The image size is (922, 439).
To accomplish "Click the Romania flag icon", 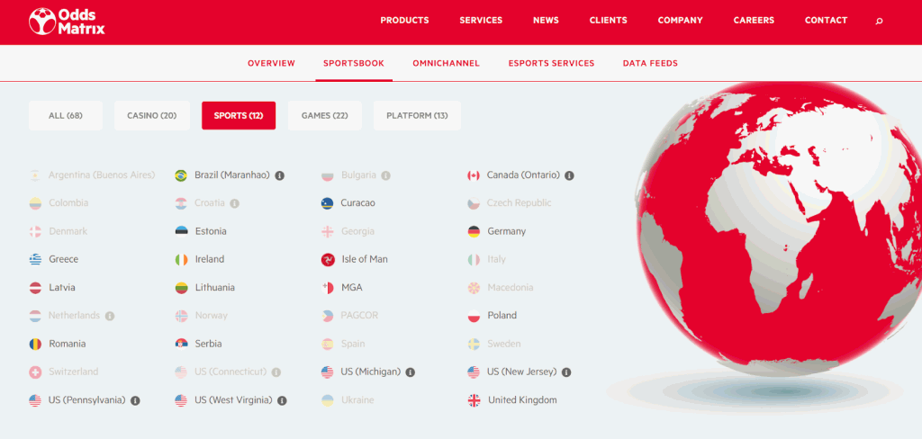I will click(x=35, y=344).
